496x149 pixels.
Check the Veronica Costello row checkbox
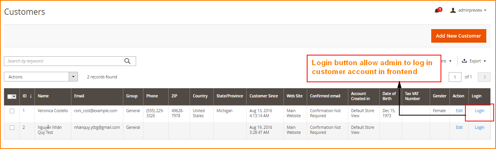click(12, 111)
